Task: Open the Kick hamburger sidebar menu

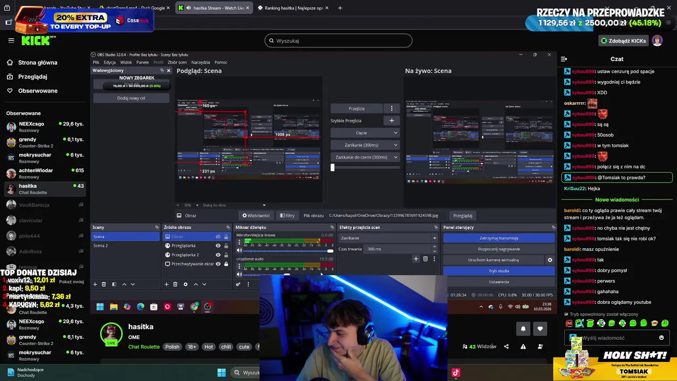Action: coord(11,40)
